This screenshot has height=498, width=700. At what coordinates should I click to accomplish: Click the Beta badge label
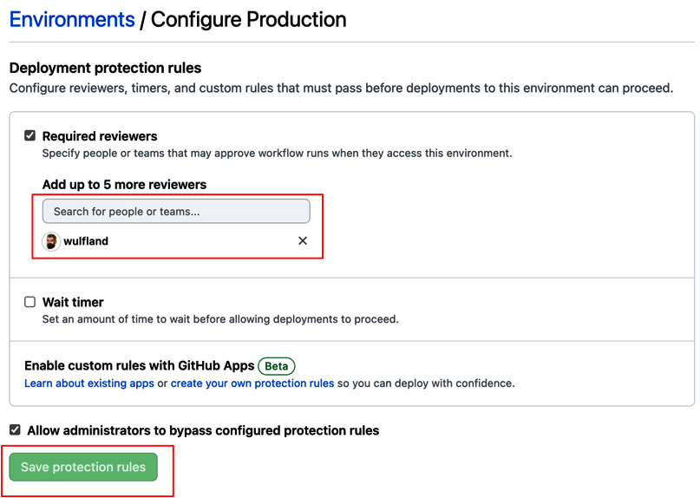(277, 366)
